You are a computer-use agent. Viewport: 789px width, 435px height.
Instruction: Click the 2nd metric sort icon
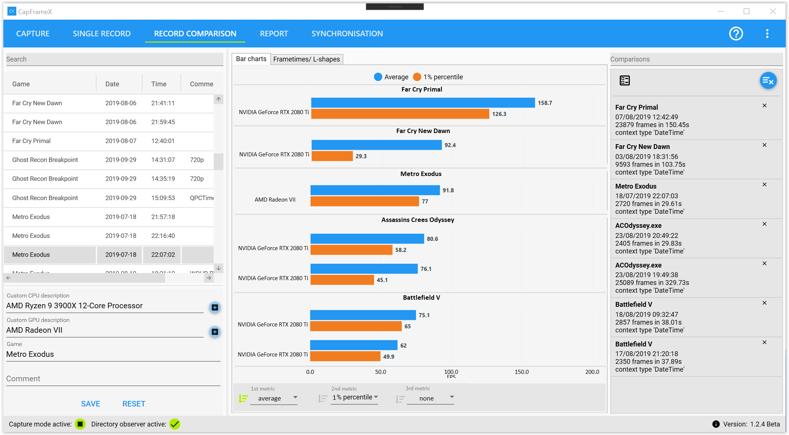tap(323, 398)
